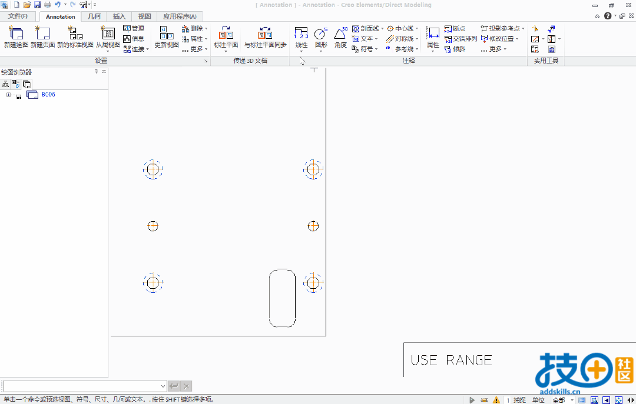This screenshot has height=404, width=636.
Task: Click the Undo arrow icon
Action: [x=58, y=5]
